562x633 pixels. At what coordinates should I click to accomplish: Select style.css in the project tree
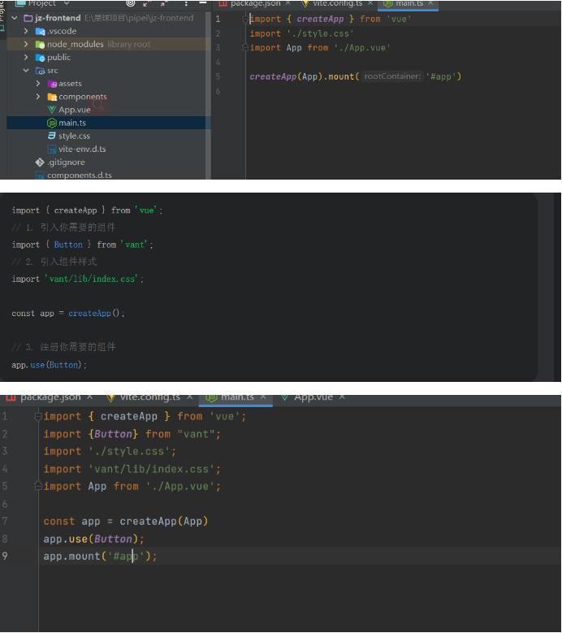point(74,136)
